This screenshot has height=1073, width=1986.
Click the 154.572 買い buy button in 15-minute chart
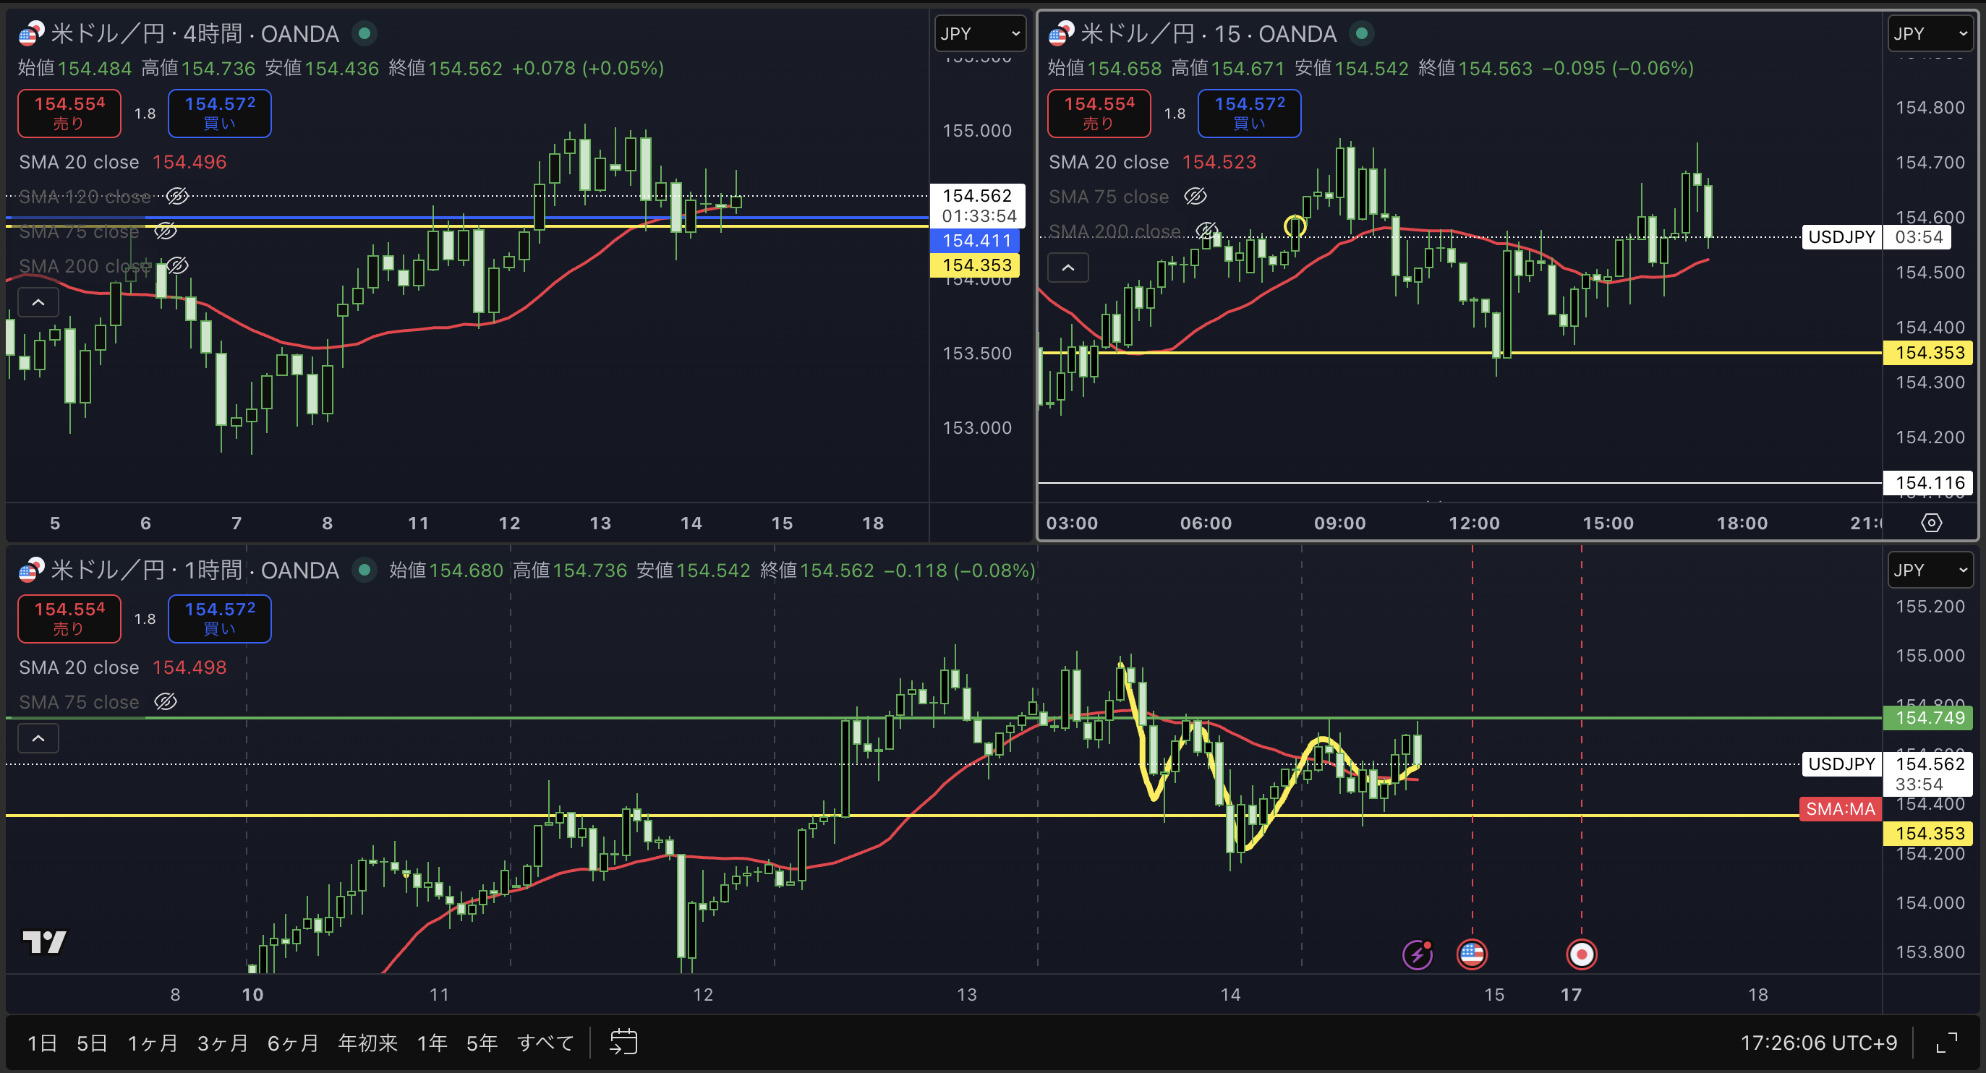(1249, 113)
